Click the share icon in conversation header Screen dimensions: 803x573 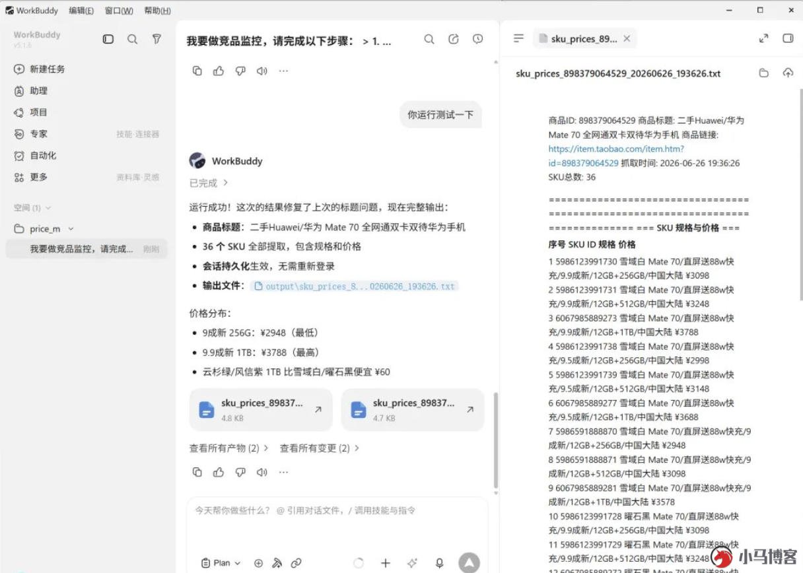453,40
